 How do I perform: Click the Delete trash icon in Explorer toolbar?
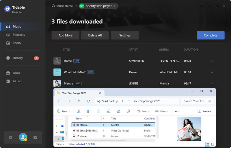point(128,111)
